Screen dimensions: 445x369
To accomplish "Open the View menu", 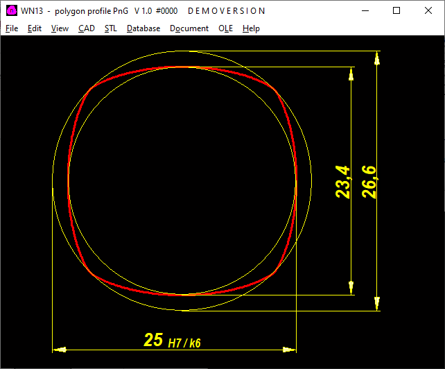I will (x=60, y=28).
